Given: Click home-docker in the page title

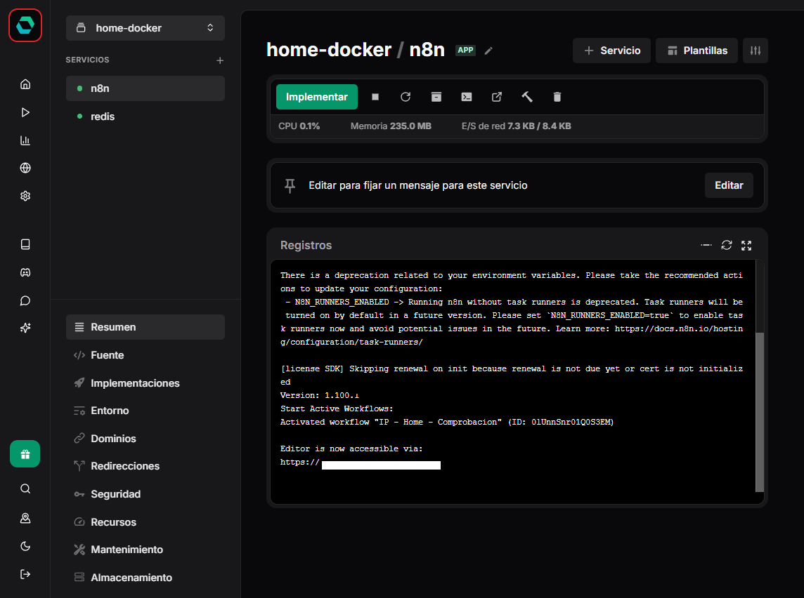Looking at the screenshot, I should pyautogui.click(x=329, y=50).
